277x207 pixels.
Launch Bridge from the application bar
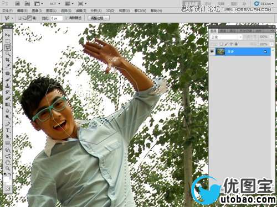17,3
